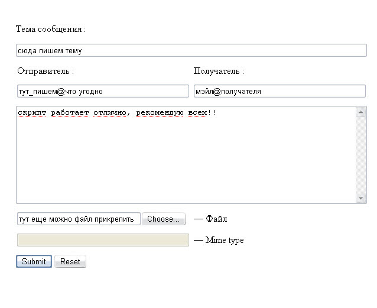Click the "Получатель" label
Image resolution: width=377 pixels, height=308 pixels.
point(219,72)
